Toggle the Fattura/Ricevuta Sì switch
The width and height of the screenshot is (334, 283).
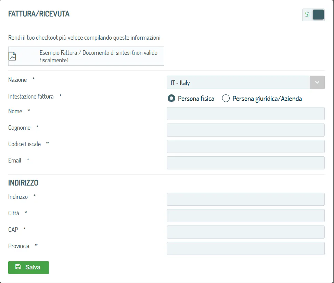point(313,15)
